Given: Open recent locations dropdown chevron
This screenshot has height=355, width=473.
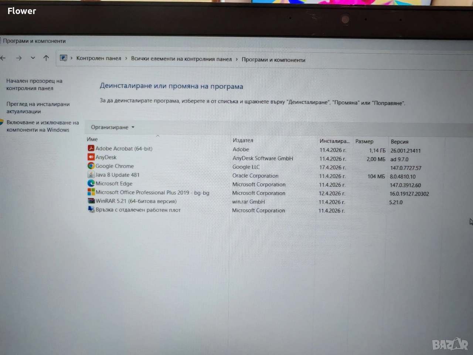Looking at the screenshot, I should pos(33,58).
